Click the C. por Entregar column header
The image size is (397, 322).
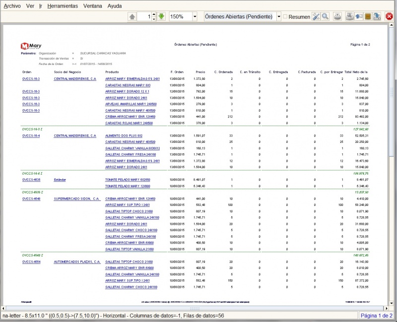coord(331,72)
